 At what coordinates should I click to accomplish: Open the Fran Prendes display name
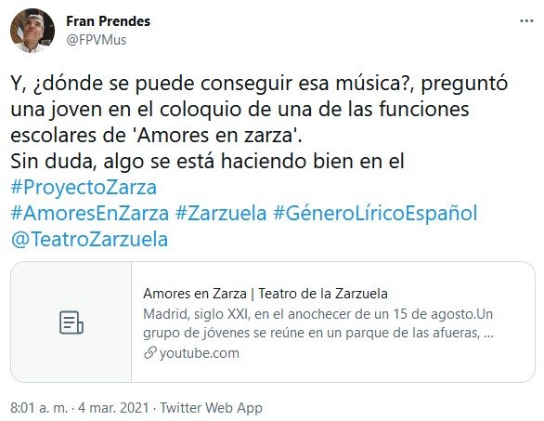(109, 21)
